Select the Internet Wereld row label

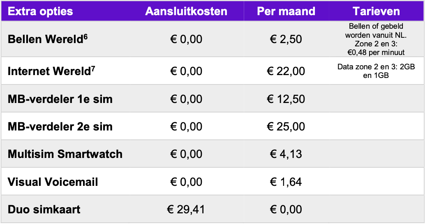[x=51, y=71]
